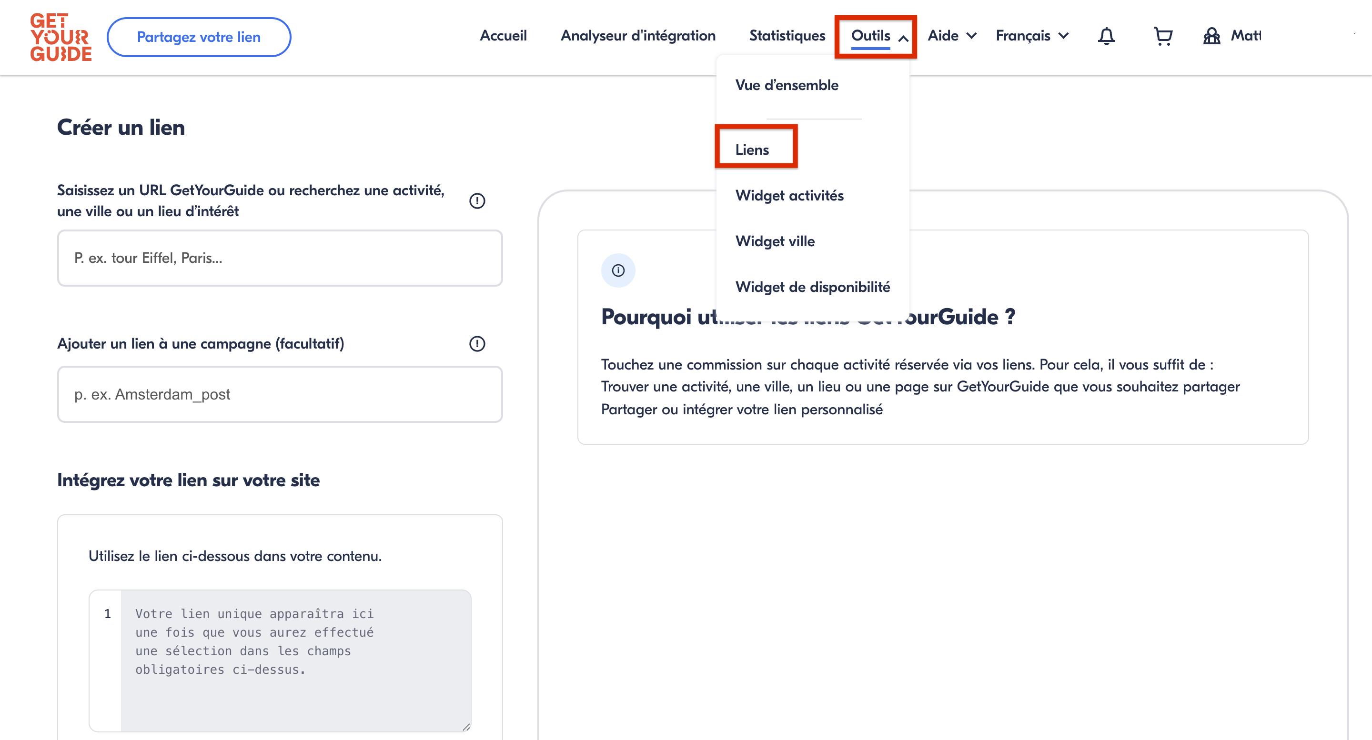Viewport: 1372px width, 740px height.
Task: Open the shopping cart
Action: 1163,36
